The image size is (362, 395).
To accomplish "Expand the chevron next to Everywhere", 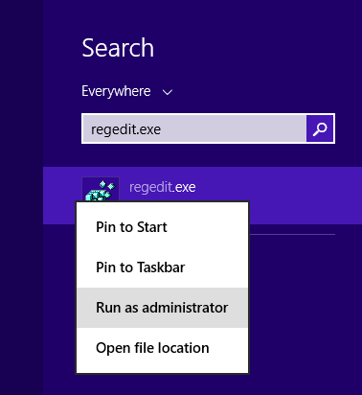I will [168, 92].
